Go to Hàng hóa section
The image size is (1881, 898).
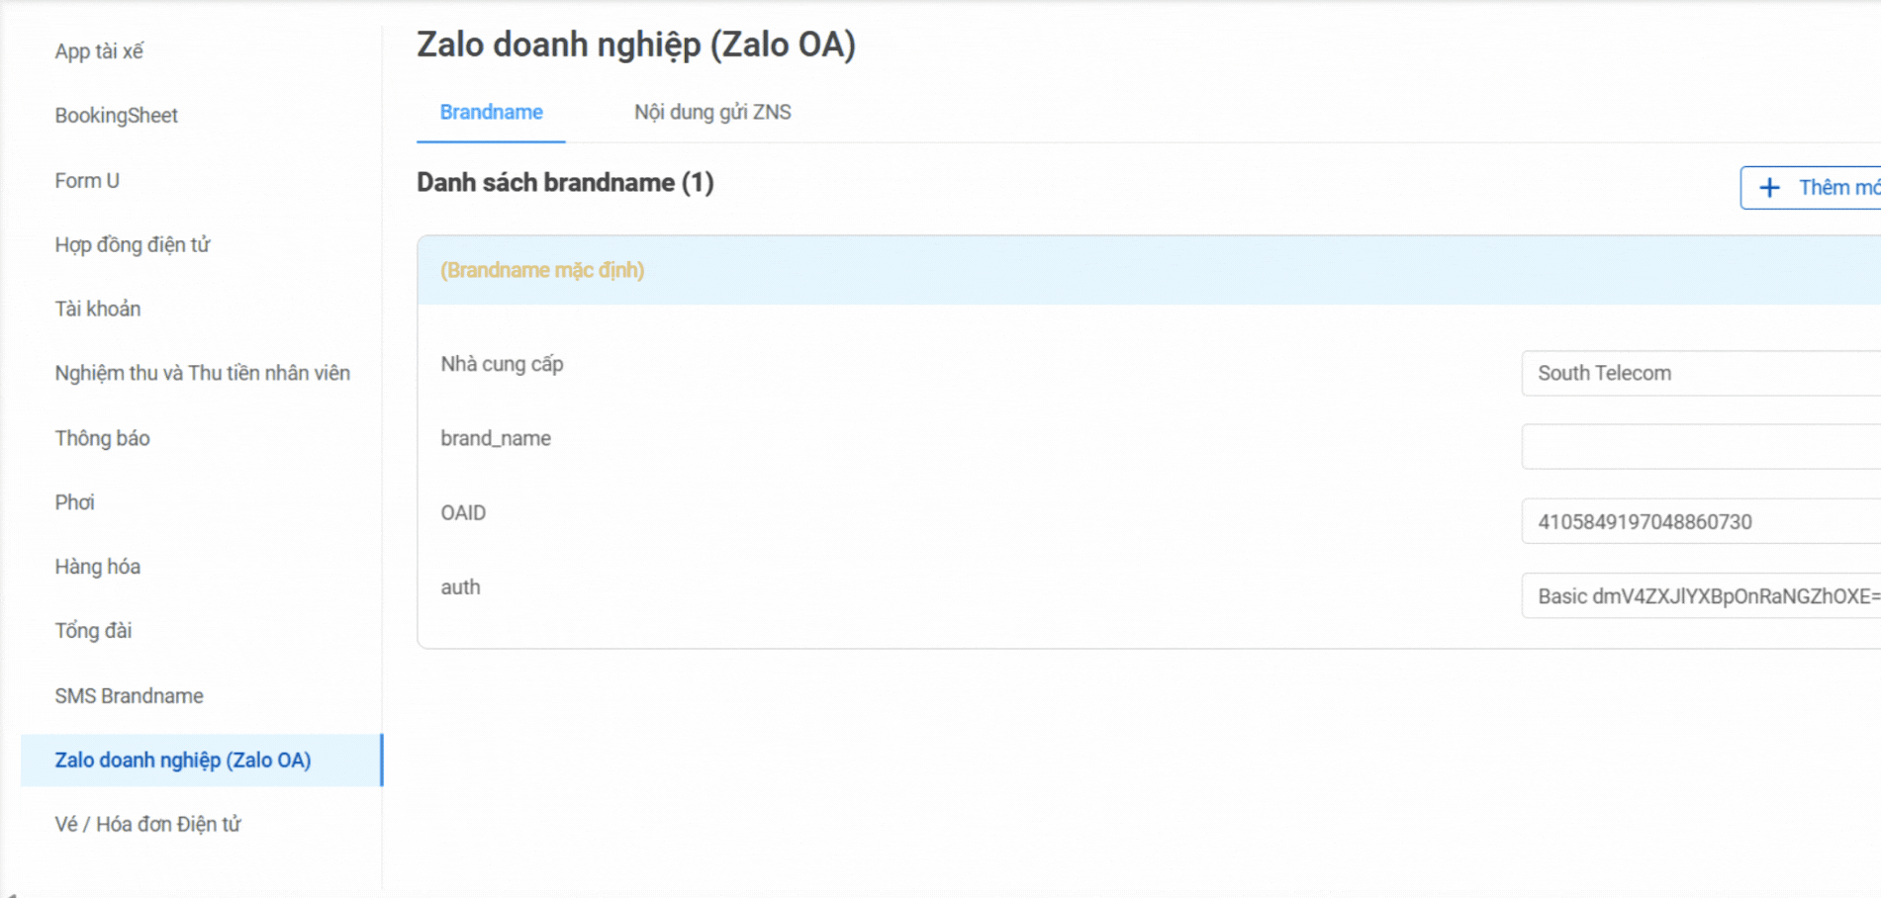98,567
